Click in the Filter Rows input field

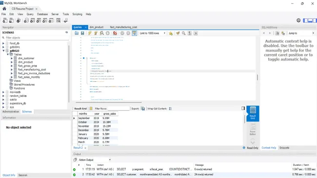click(119, 108)
